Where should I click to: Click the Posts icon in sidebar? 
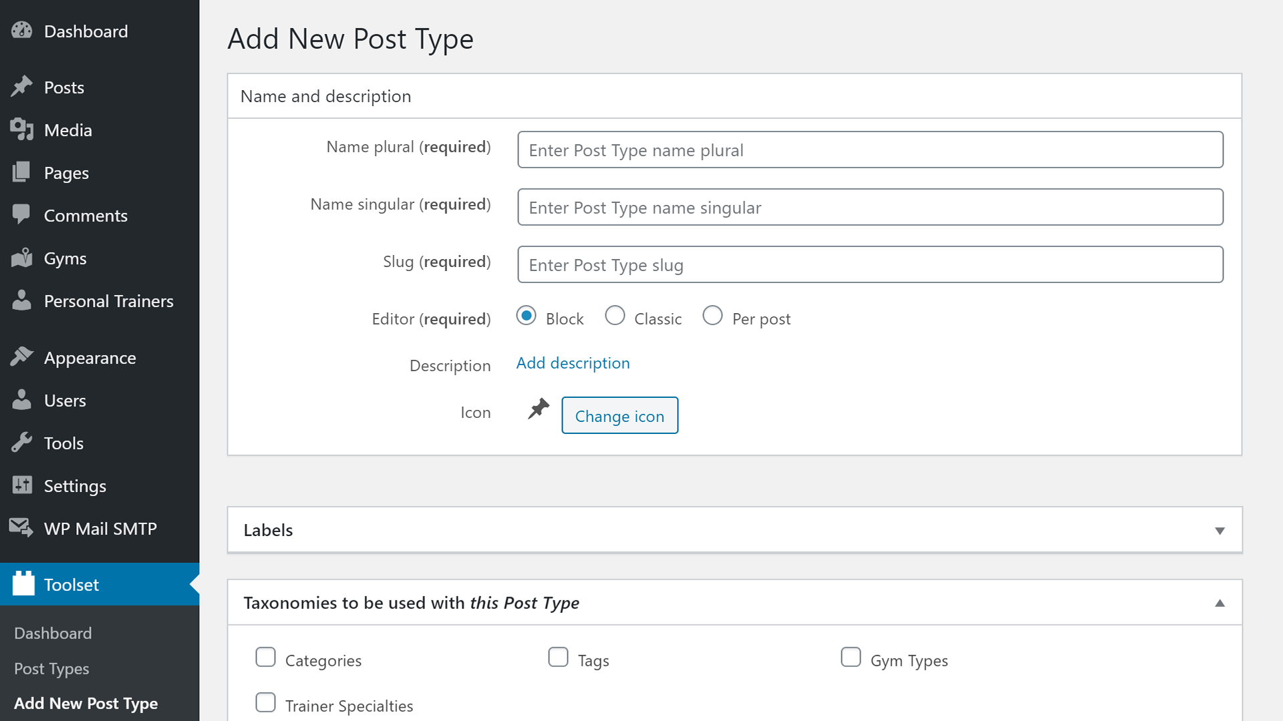click(x=23, y=86)
